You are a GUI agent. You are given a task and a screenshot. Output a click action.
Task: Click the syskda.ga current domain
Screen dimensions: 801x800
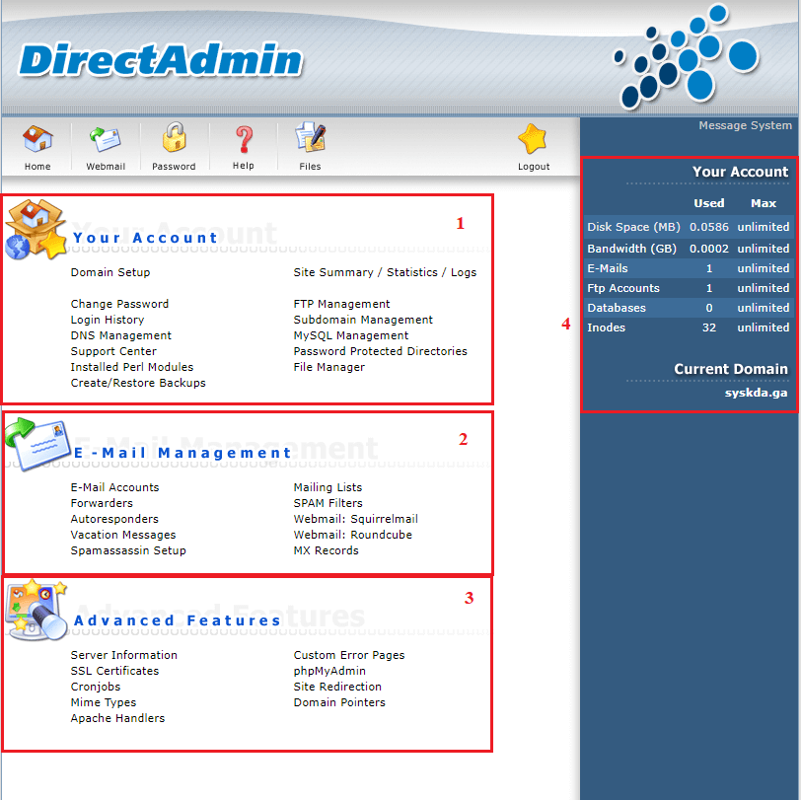(756, 393)
